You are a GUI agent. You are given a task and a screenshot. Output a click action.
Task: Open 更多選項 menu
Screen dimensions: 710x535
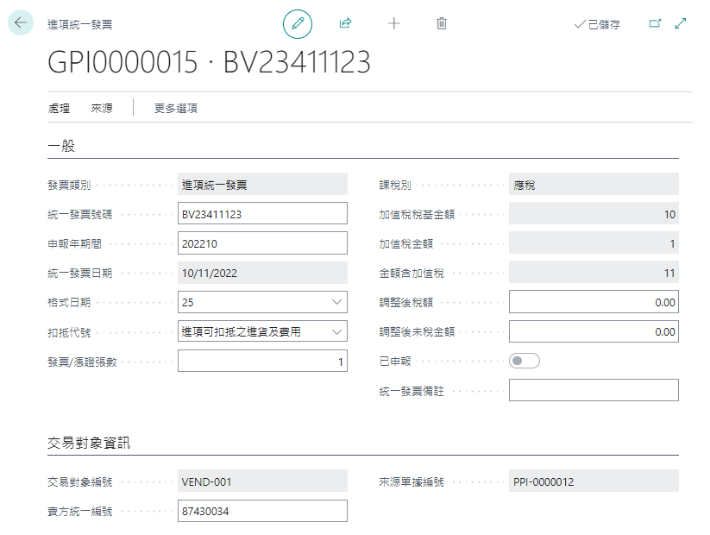click(x=176, y=108)
